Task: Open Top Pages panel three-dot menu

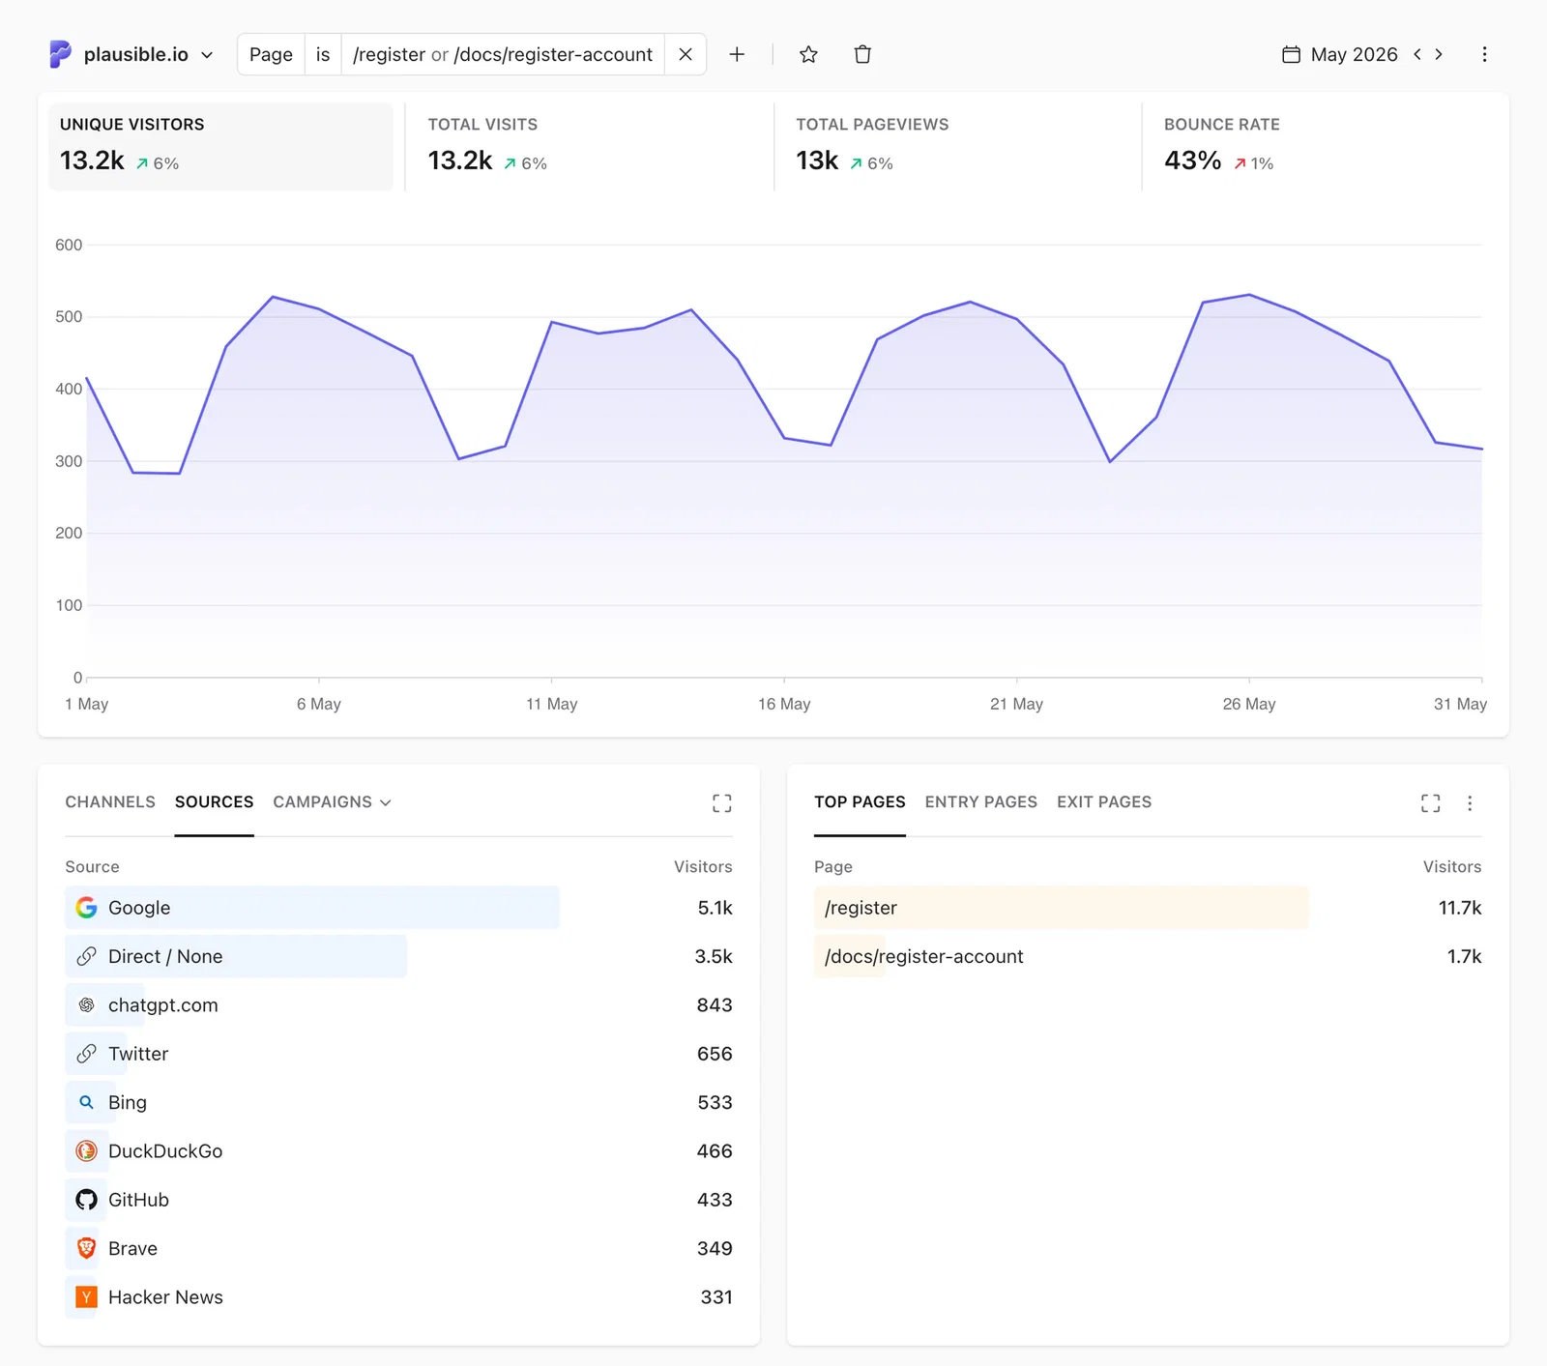Action: pos(1470,802)
